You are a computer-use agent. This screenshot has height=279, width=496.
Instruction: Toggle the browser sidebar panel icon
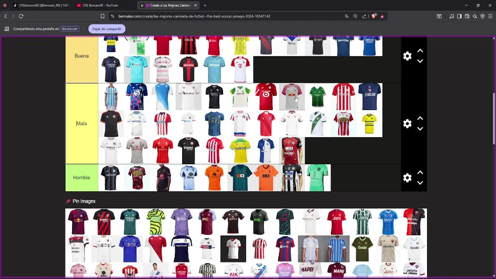459,16
